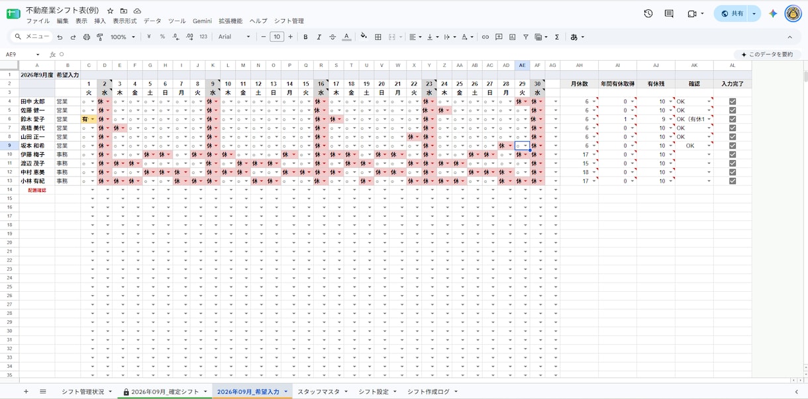Screen dimensions: 808x399
Task: Move document using folder icon
Action: (124, 11)
